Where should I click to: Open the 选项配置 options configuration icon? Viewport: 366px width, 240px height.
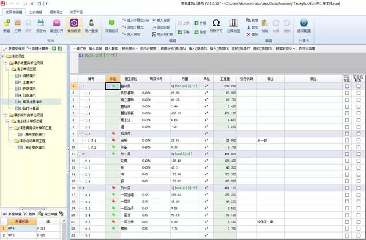[x=304, y=23]
